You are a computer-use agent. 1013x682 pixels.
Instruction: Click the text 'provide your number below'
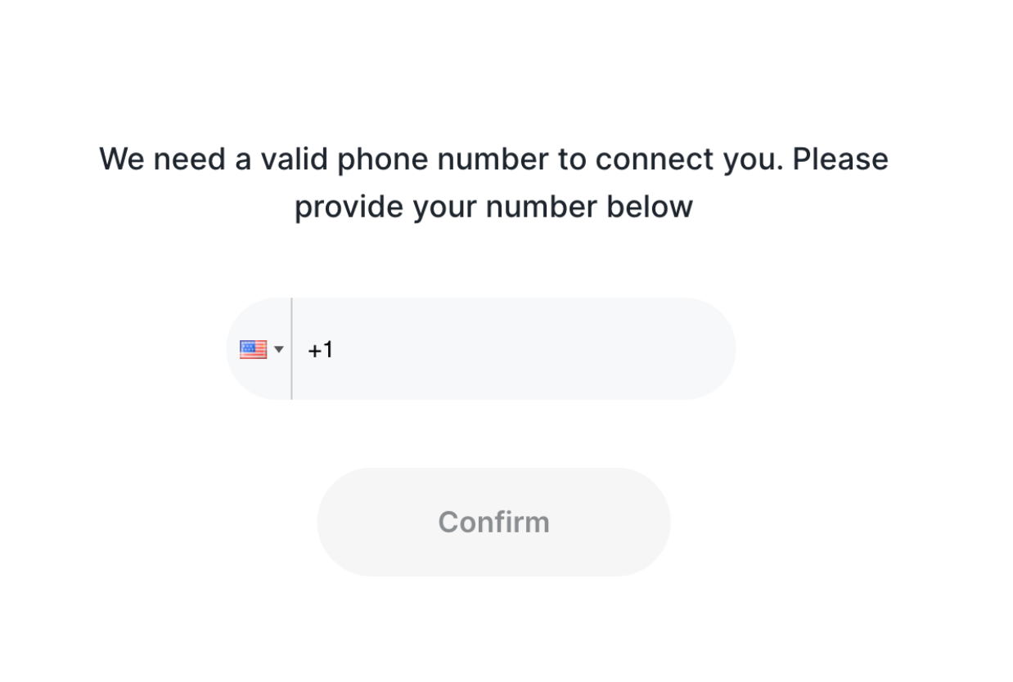[493, 207]
